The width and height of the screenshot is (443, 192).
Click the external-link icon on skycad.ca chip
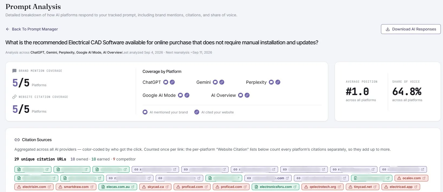(x=167, y=187)
